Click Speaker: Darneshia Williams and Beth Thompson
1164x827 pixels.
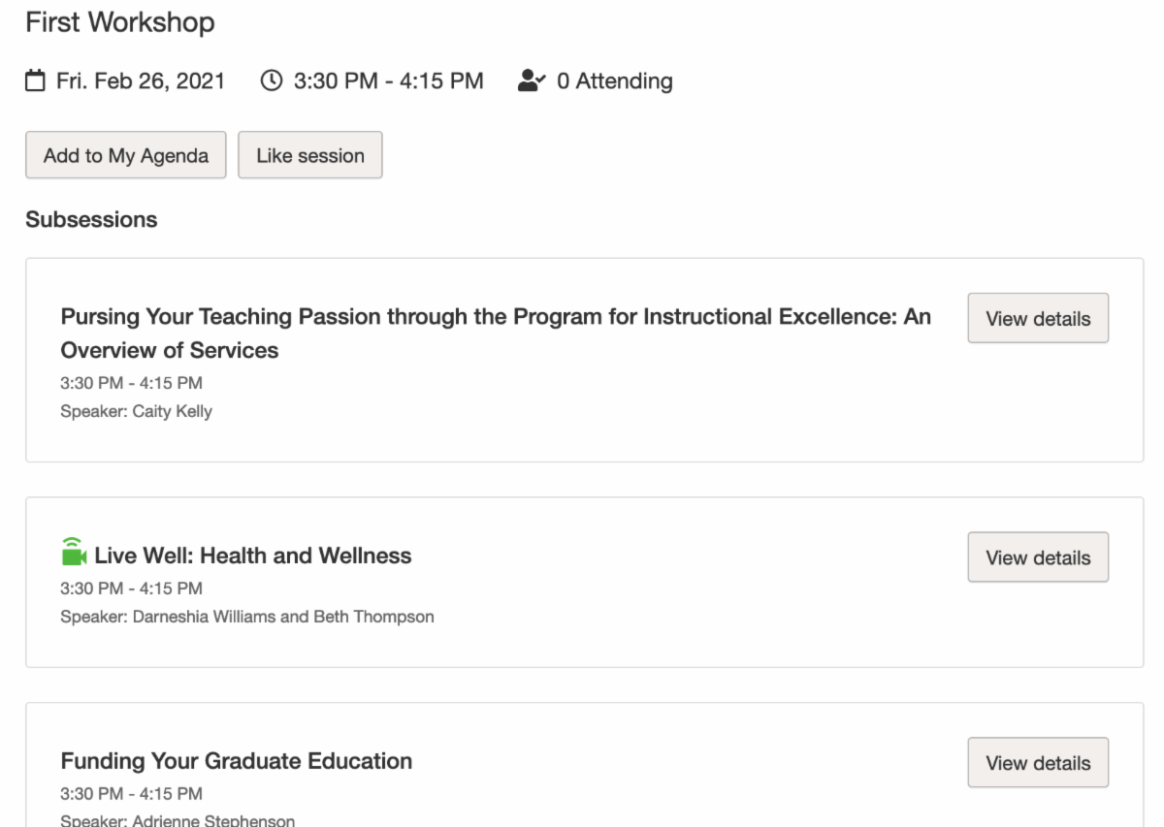click(x=246, y=617)
